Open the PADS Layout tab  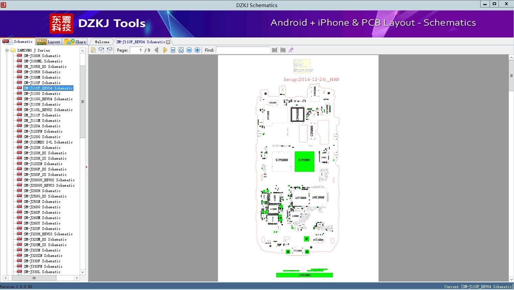click(48, 42)
